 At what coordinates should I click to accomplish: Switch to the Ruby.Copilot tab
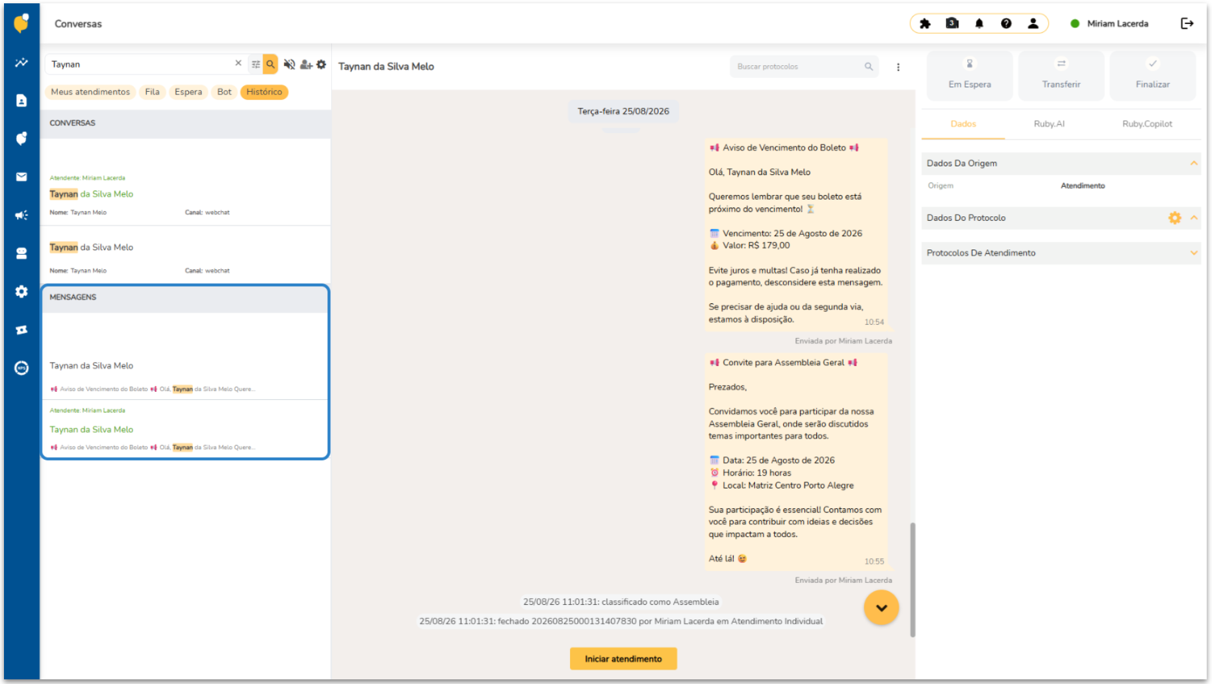tap(1147, 124)
